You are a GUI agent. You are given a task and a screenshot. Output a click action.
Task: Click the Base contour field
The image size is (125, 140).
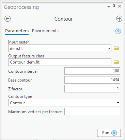point(92,80)
